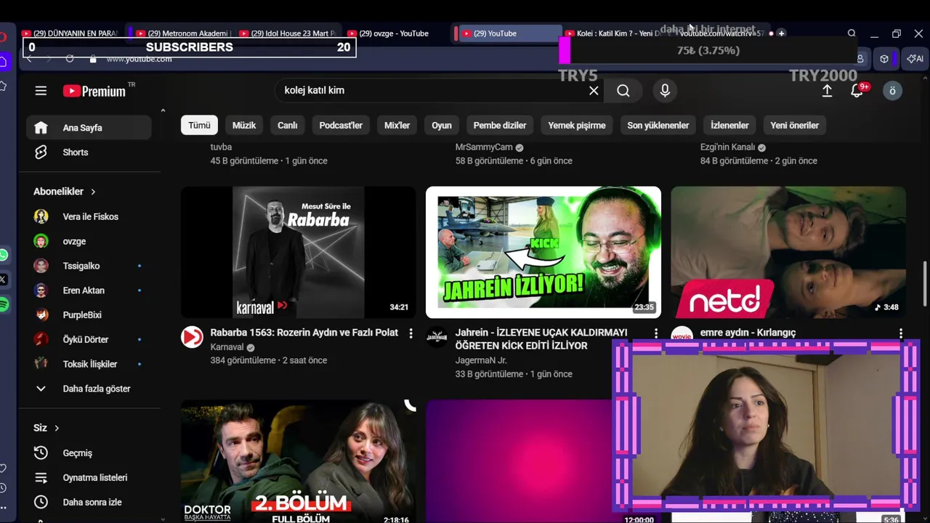Open Tssigalko channel subscription
This screenshot has height=523, width=930.
89,266
